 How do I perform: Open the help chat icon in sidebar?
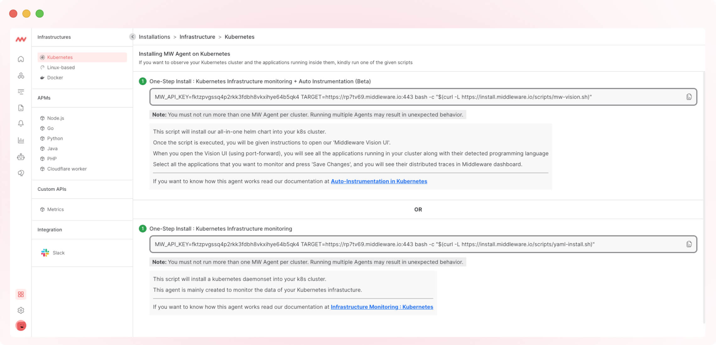(21, 173)
